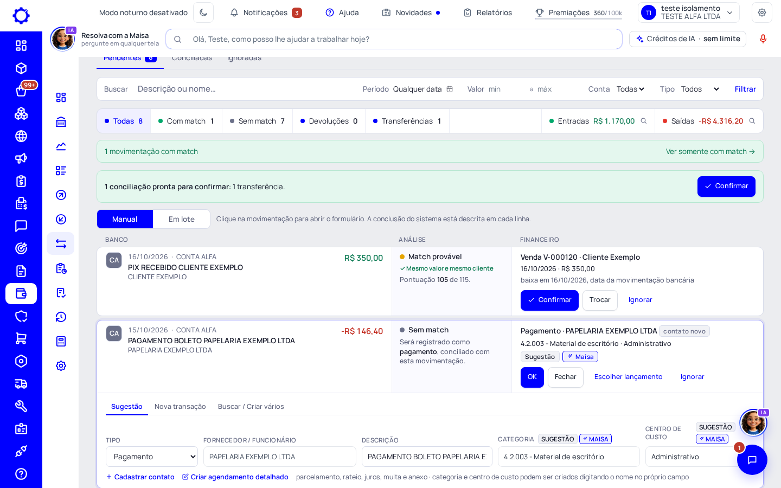Click the Descrição ou nome search field

pos(244,89)
